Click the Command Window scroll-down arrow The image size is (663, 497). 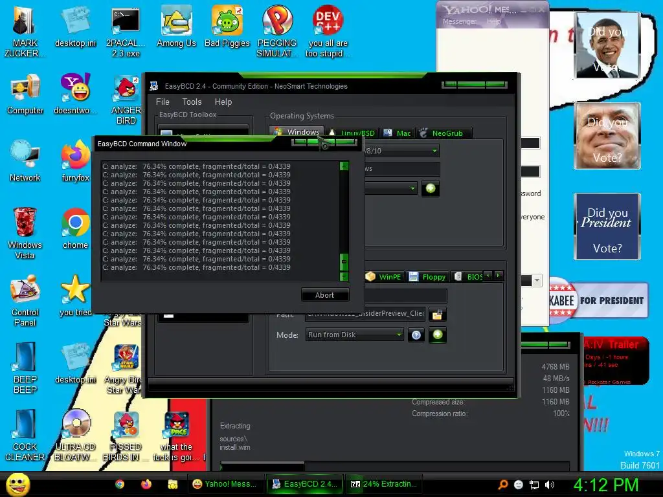[x=344, y=276]
